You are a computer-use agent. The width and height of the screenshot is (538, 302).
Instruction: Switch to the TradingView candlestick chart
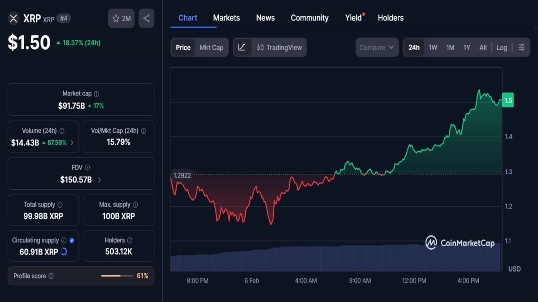[x=279, y=47]
